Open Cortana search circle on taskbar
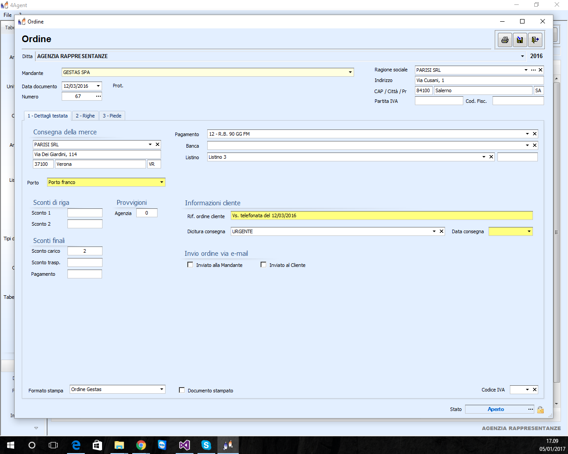Viewport: 568px width, 454px height. (32, 445)
